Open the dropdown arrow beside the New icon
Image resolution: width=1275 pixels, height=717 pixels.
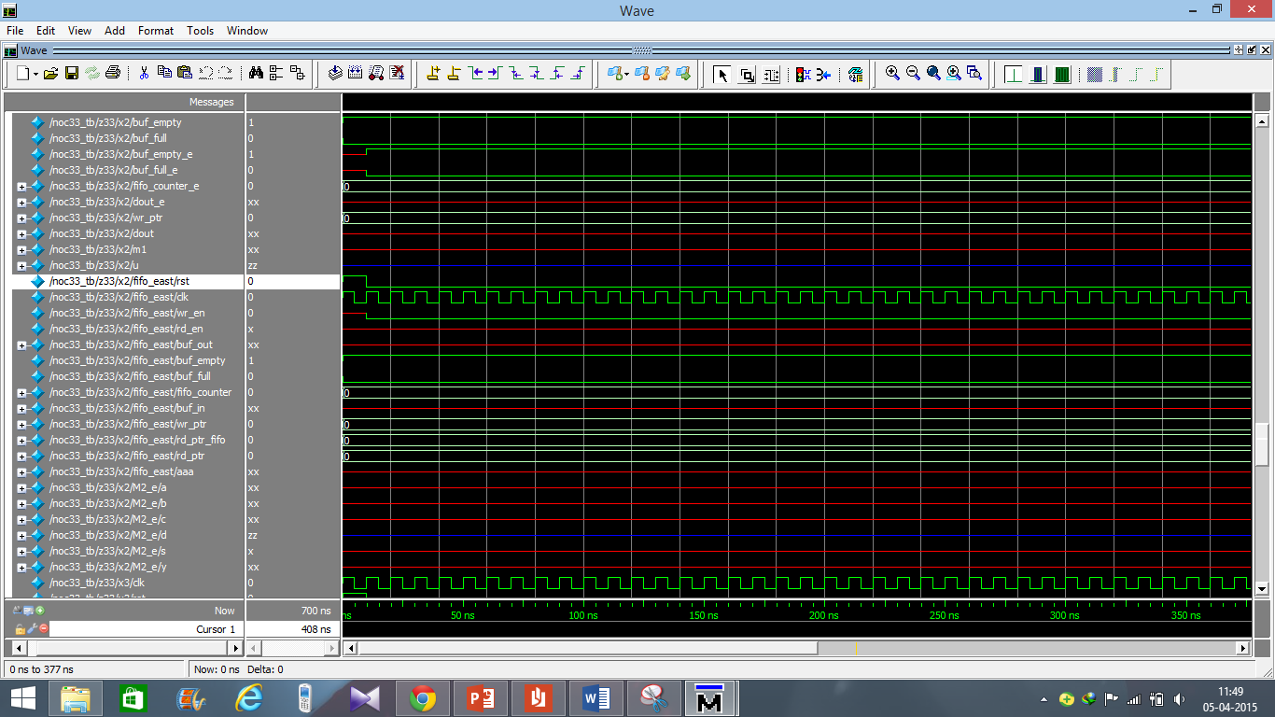35,74
